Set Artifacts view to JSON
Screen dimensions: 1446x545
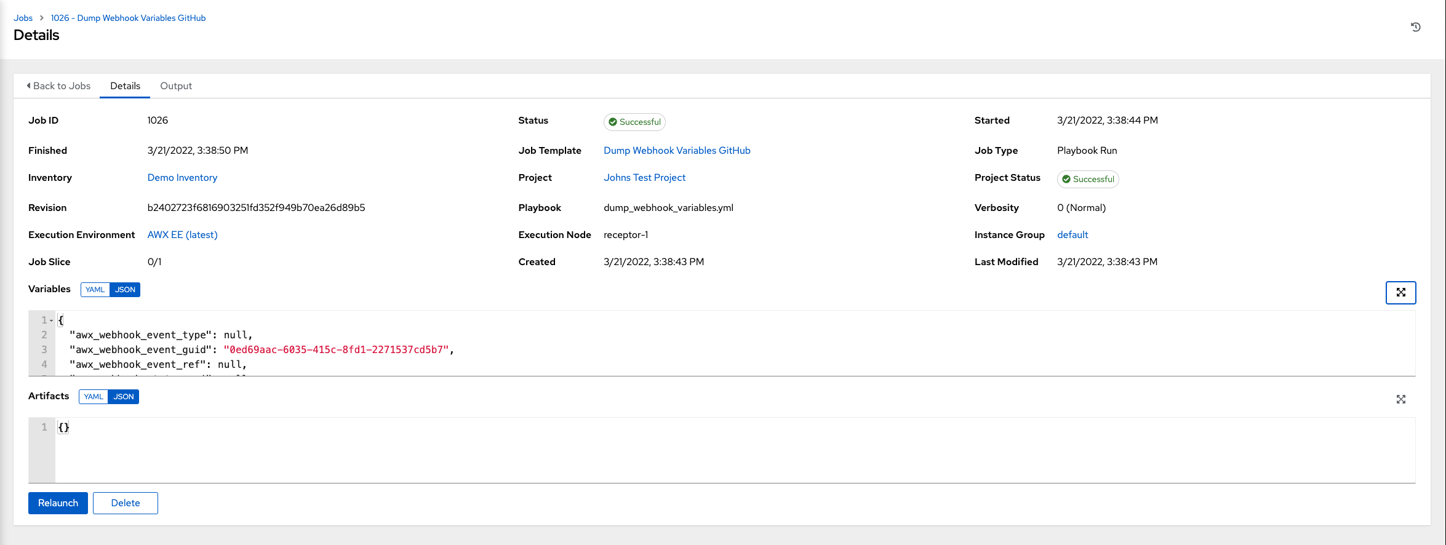(x=124, y=397)
